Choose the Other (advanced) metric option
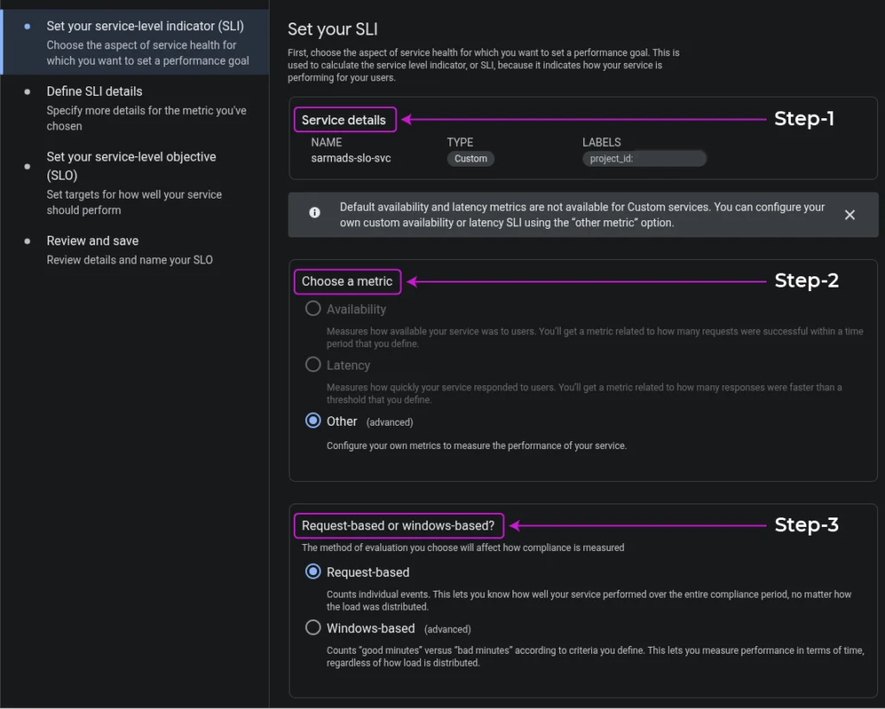The height and width of the screenshot is (709, 885). click(313, 421)
